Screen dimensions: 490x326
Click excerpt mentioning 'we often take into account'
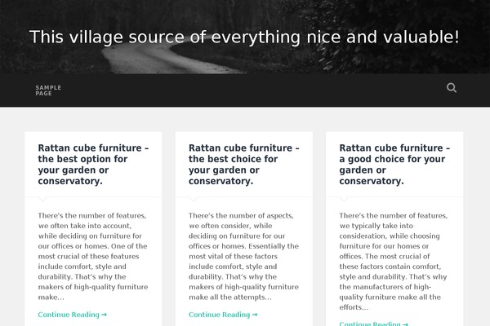coord(93,256)
